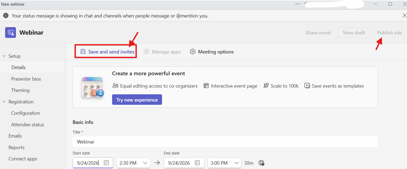Click the info icon in the status banner
407x169 pixels.
[x=6, y=16]
